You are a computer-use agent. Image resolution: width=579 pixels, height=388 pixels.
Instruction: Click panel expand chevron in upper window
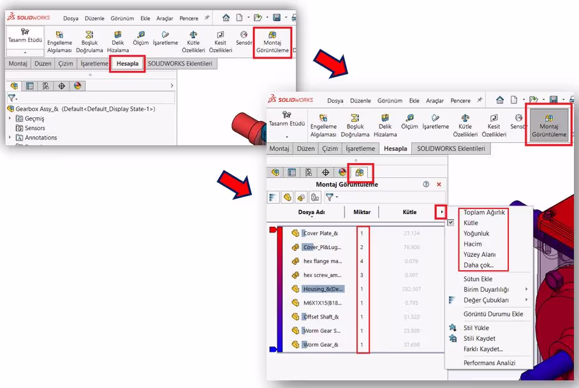[172, 85]
